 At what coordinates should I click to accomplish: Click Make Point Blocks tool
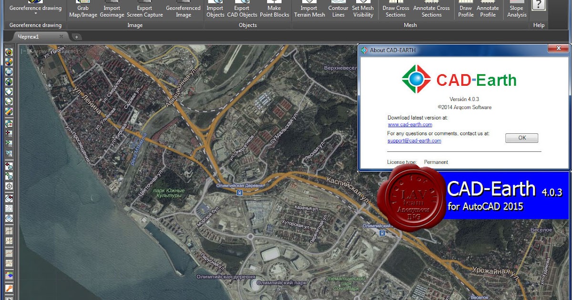(274, 10)
